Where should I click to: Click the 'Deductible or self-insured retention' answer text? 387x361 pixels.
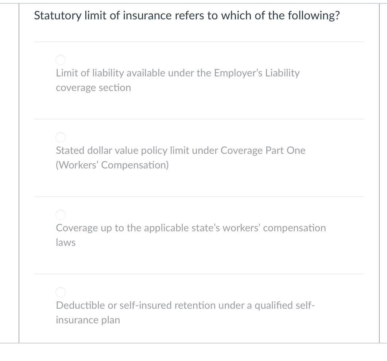click(185, 312)
